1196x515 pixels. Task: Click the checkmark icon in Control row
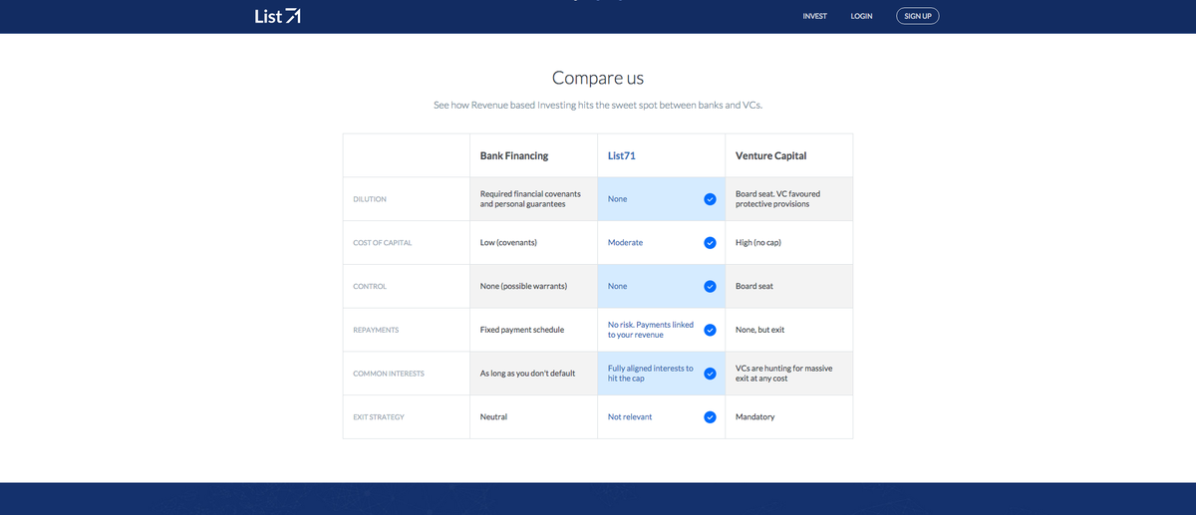click(710, 286)
